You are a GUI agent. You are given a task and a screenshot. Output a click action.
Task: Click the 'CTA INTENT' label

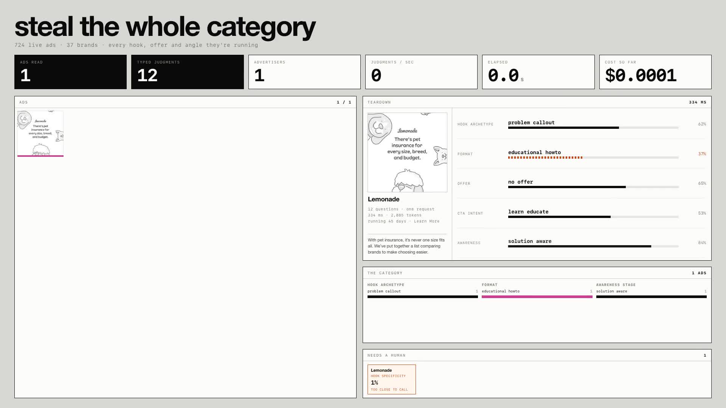point(470,213)
